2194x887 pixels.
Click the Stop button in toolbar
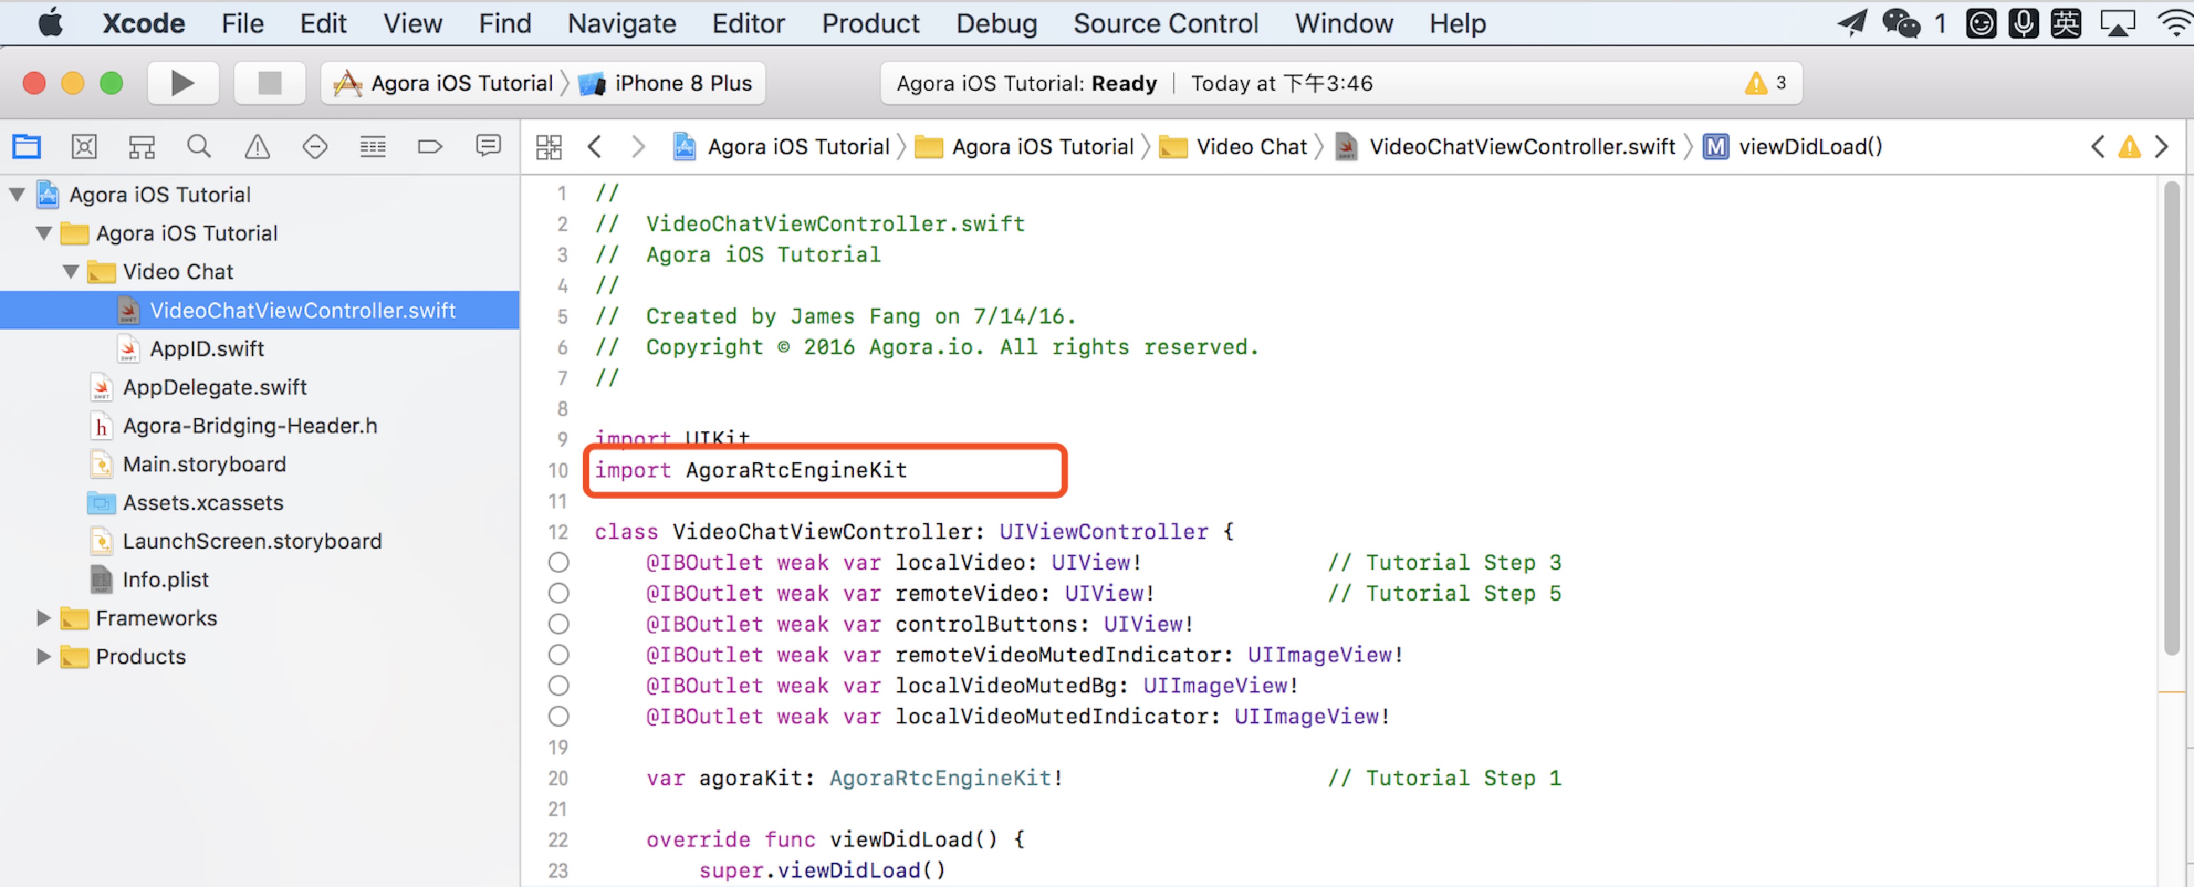pos(269,82)
